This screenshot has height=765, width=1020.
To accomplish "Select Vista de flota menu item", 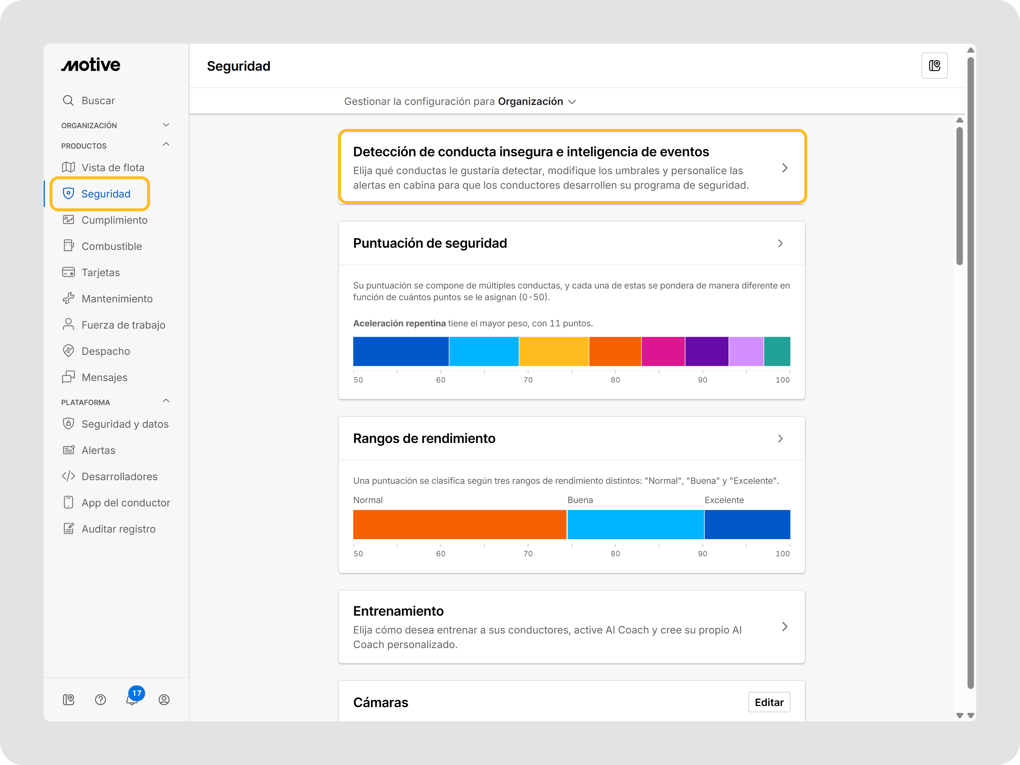I will pos(113,167).
